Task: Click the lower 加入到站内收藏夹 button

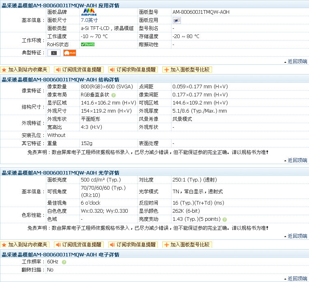Action: (x=25, y=245)
